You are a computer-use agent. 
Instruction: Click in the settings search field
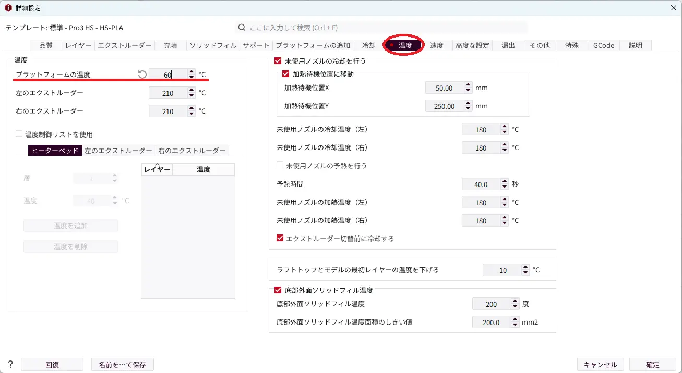click(x=386, y=28)
